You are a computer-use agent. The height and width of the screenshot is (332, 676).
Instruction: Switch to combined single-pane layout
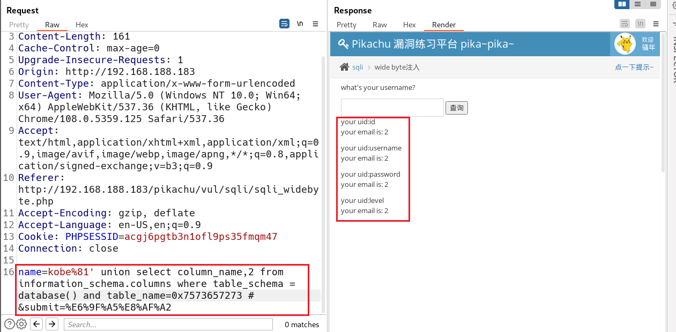click(652, 4)
